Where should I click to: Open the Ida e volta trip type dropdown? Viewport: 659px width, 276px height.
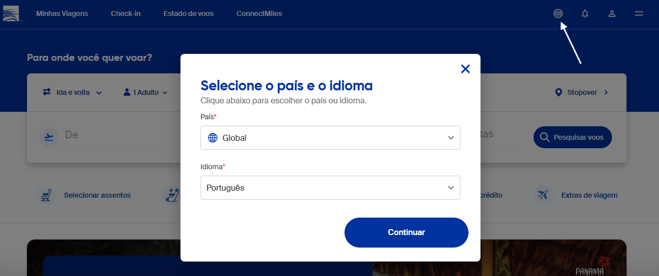[72, 92]
